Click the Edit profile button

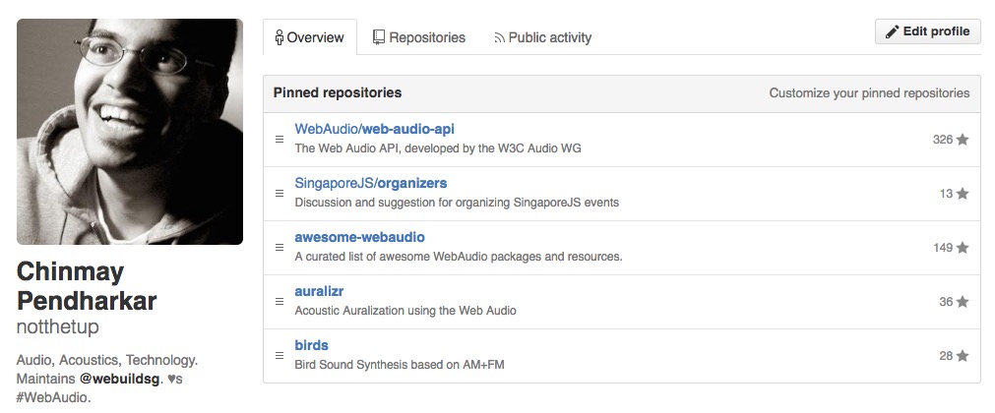pyautogui.click(x=928, y=31)
